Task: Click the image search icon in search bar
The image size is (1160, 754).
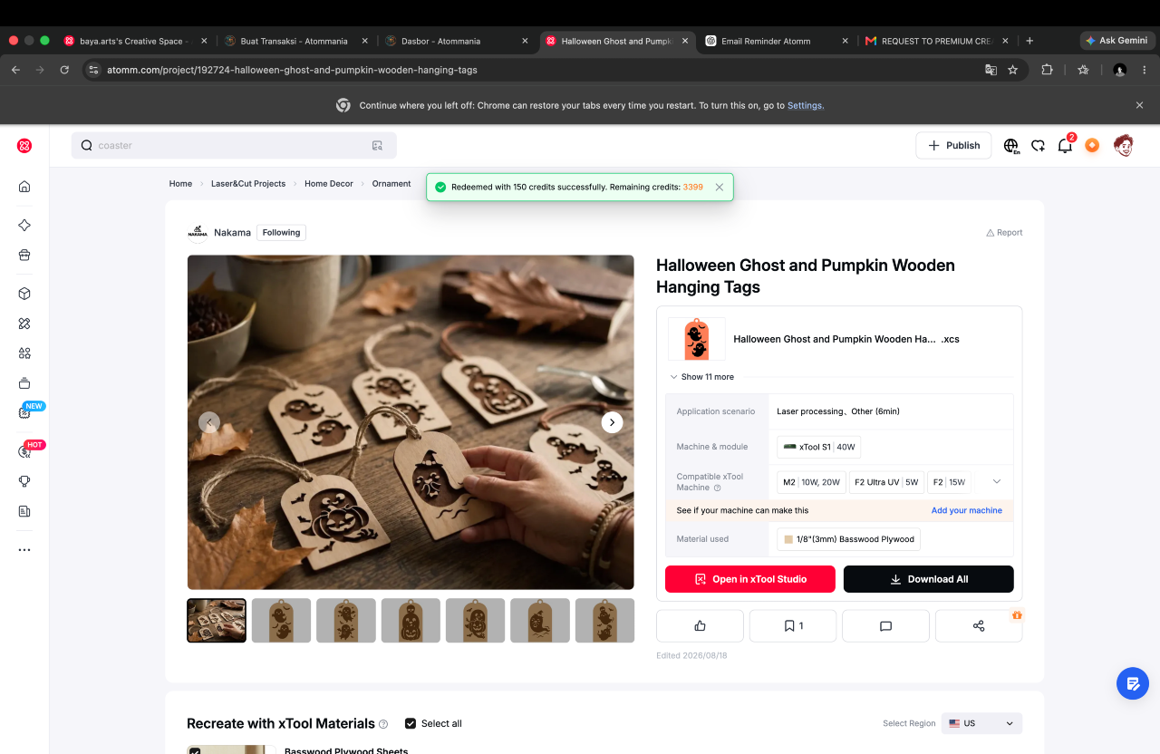Action: 377,145
